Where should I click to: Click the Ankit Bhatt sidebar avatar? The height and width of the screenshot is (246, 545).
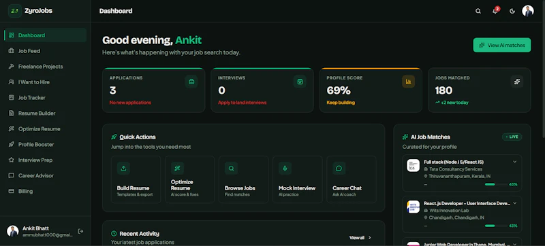tap(13, 231)
